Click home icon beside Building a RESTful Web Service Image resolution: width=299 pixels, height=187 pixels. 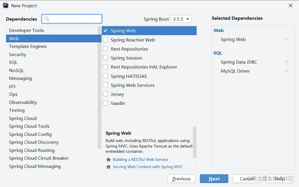(108, 160)
